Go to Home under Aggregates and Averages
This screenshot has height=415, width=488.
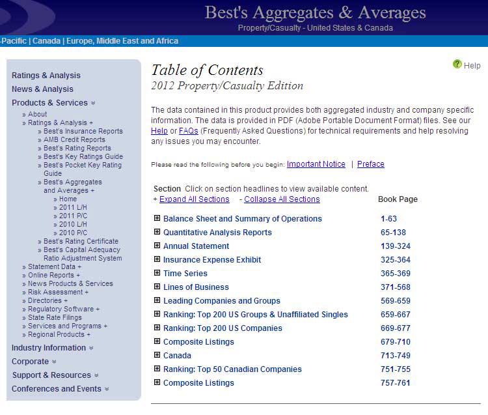click(x=68, y=199)
